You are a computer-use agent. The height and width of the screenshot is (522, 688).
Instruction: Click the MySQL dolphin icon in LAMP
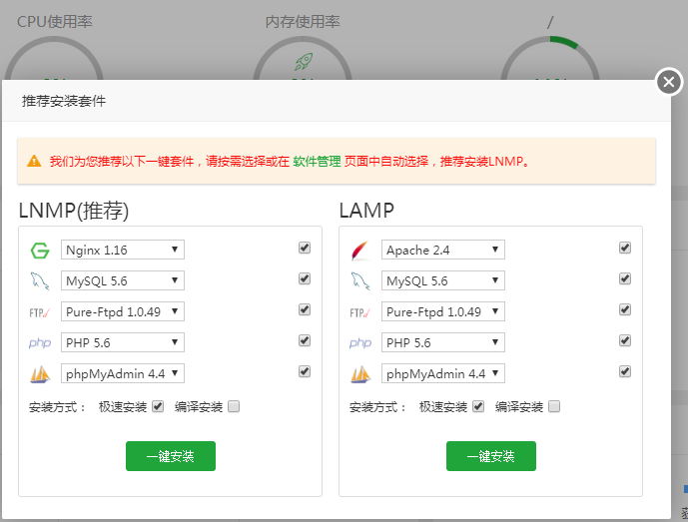pos(360,281)
